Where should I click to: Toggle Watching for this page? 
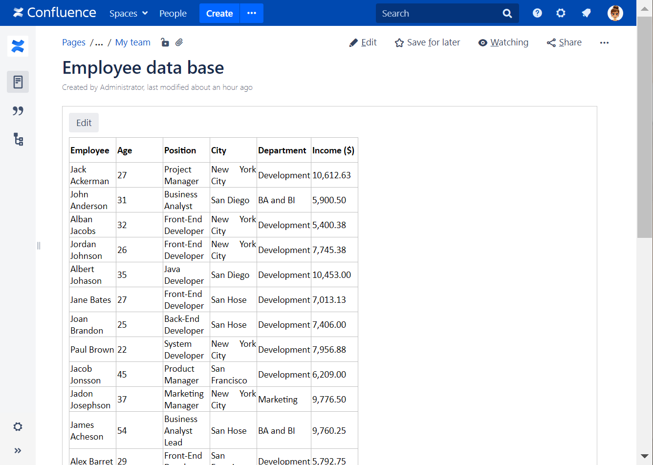coord(503,42)
